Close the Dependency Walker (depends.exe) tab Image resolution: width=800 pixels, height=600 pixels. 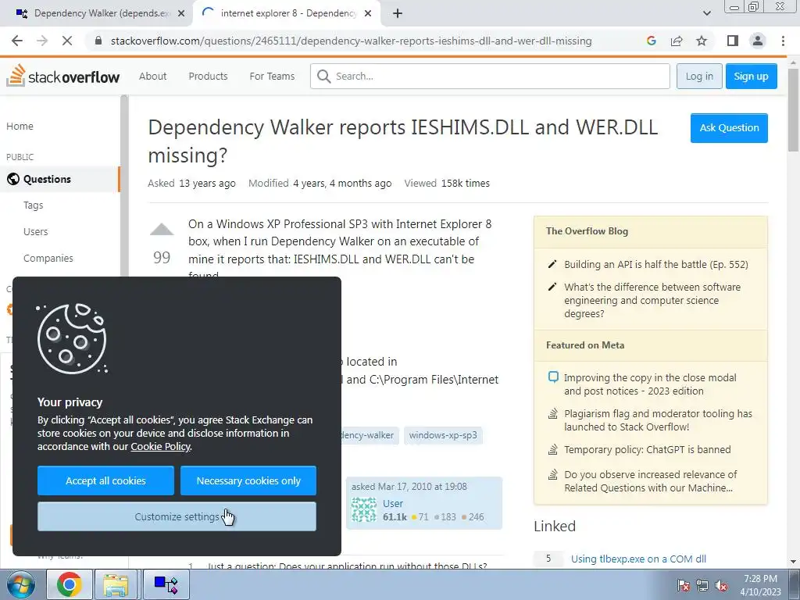[181, 13]
